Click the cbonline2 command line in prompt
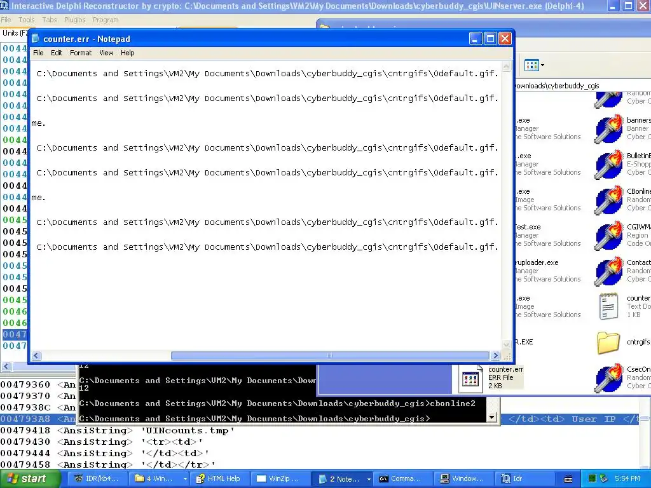Image resolution: width=651 pixels, height=488 pixels. tap(277, 403)
